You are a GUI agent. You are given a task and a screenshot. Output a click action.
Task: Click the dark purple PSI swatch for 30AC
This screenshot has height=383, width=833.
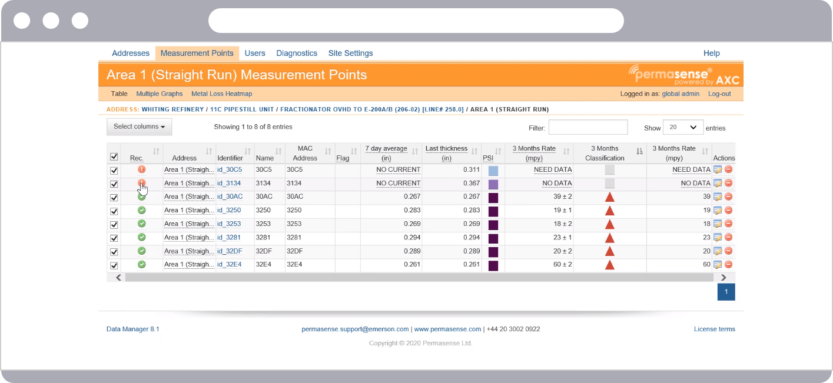coord(493,198)
